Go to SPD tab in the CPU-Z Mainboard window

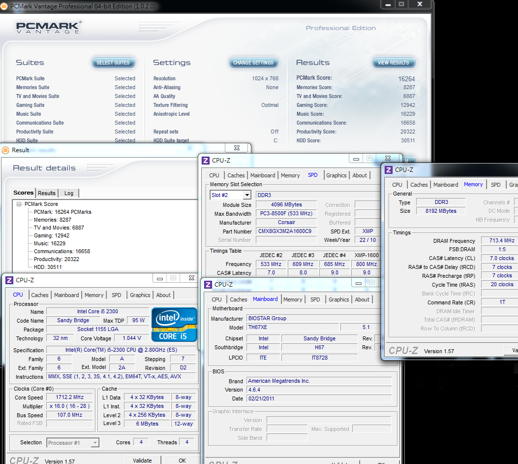coord(315,299)
